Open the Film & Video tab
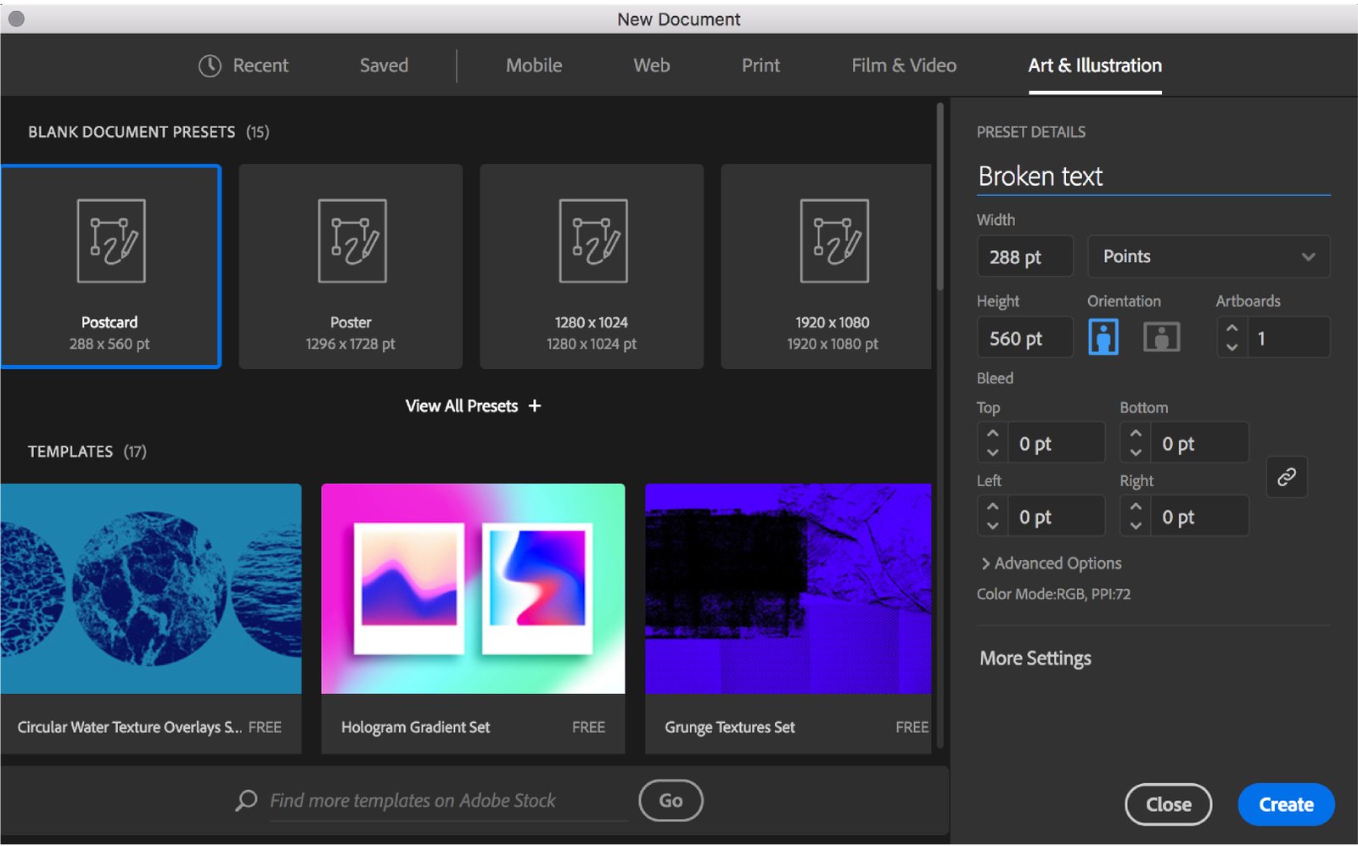Viewport: 1358px width, 846px height. tap(904, 65)
